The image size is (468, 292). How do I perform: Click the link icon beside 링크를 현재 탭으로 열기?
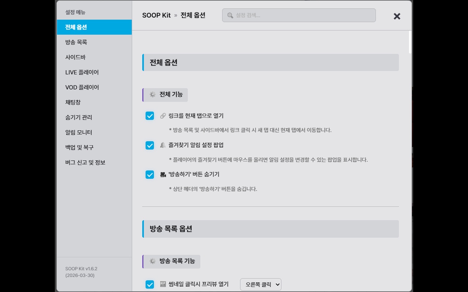click(163, 116)
